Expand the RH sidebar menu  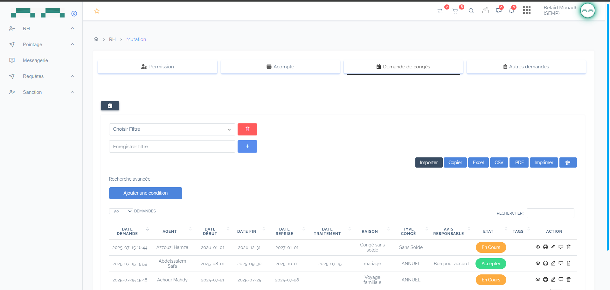point(41,29)
